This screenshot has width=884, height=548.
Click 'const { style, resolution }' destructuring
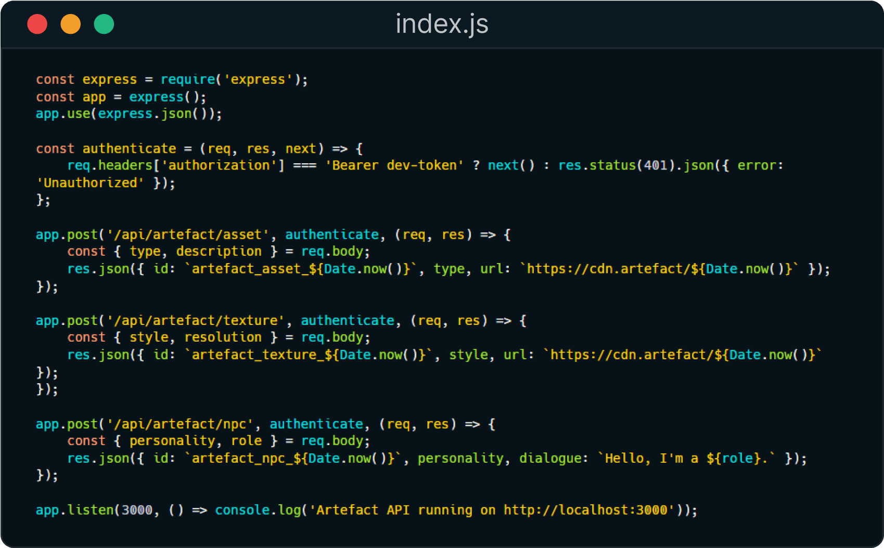172,337
